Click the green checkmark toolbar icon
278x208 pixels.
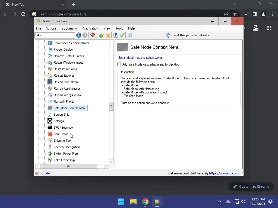coord(122,35)
